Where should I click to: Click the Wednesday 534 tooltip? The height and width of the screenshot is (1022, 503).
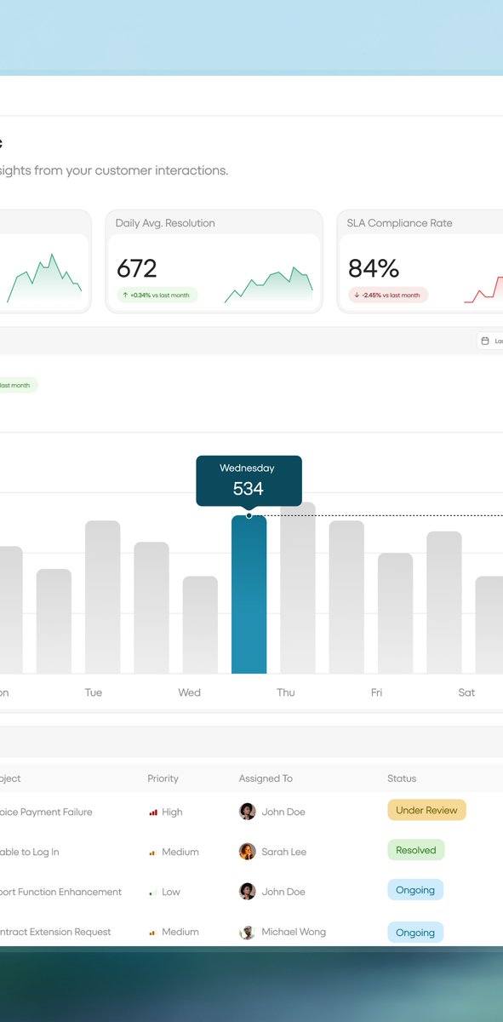pos(249,480)
